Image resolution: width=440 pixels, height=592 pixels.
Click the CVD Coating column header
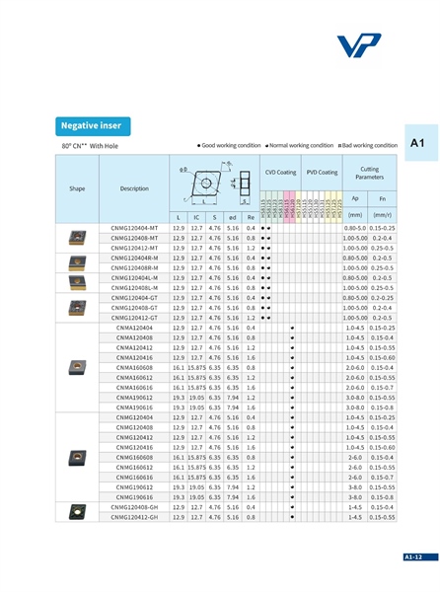pyautogui.click(x=280, y=173)
